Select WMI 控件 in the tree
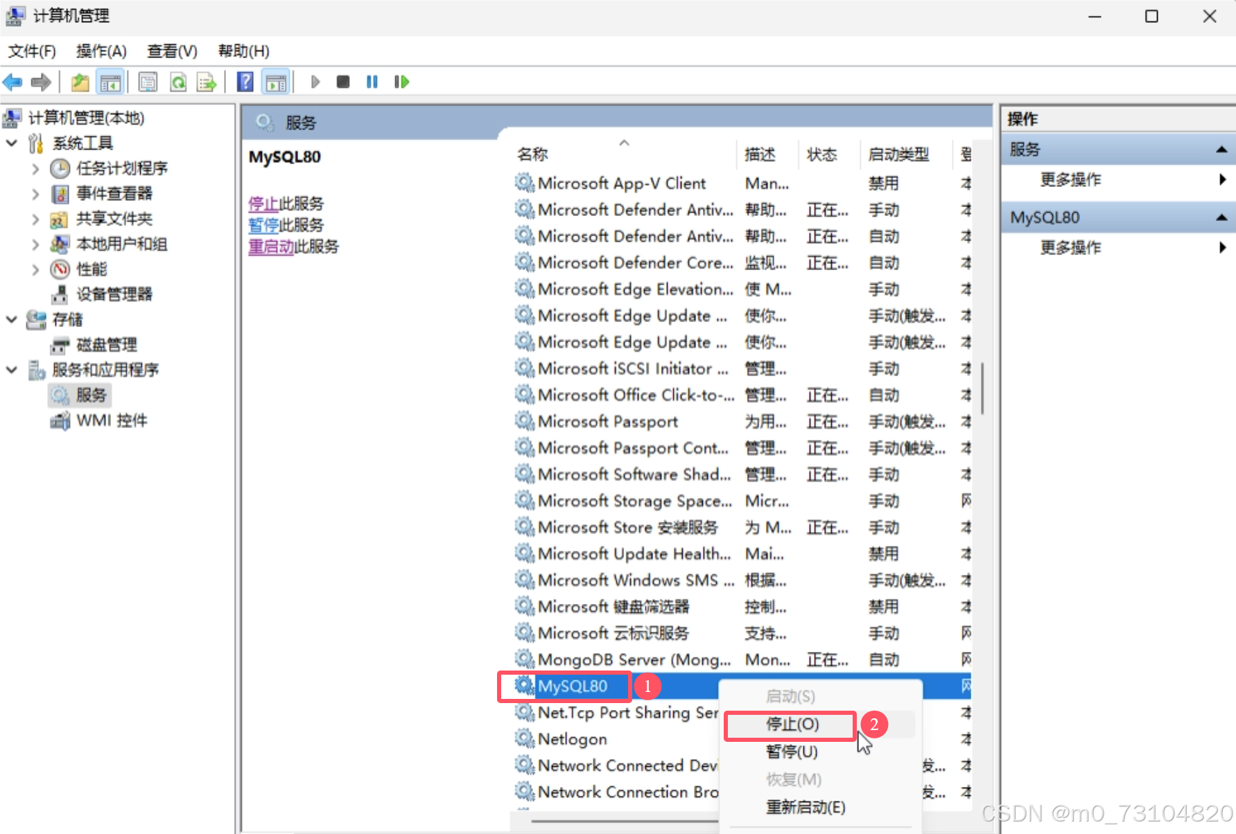The height and width of the screenshot is (834, 1236). (112, 420)
